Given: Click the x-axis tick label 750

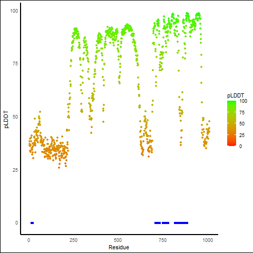Looking at the screenshot, I should (162, 240).
